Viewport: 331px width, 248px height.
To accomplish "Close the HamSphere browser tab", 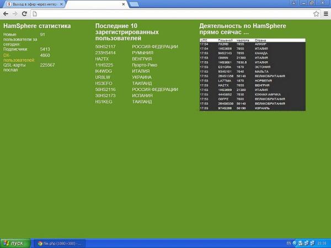I will pos(61,4).
